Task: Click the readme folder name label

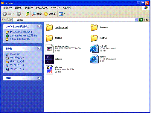Action: click(x=103, y=38)
